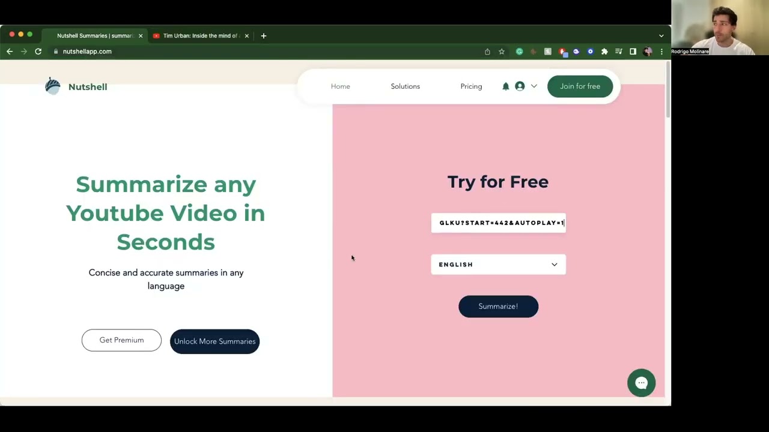Select the Pricing nav link
The width and height of the screenshot is (769, 432).
coord(471,86)
